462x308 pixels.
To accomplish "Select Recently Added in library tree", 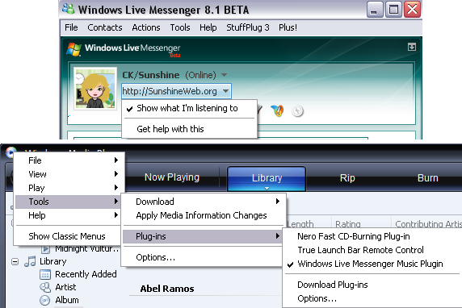I will click(86, 274).
